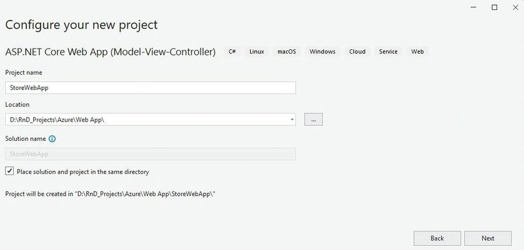Minimize the dialog window
The height and width of the screenshot is (250, 524).
tap(473, 7)
